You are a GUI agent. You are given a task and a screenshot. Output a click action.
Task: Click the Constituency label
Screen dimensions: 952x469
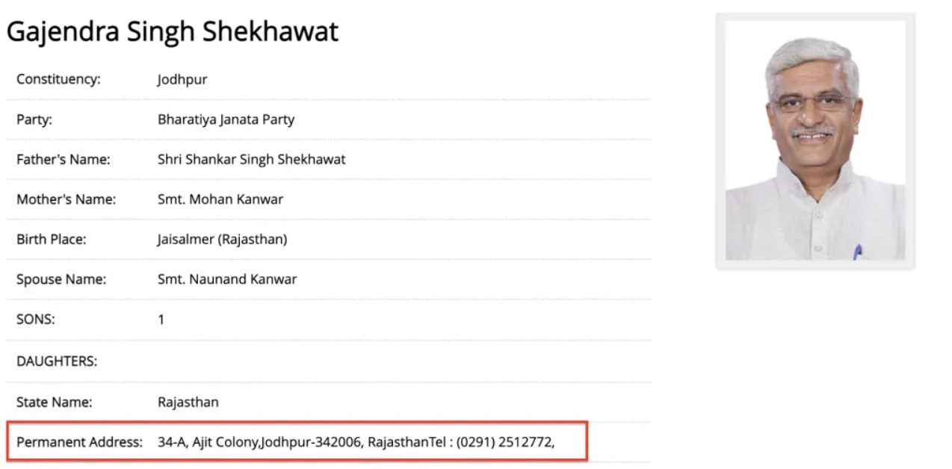58,79
